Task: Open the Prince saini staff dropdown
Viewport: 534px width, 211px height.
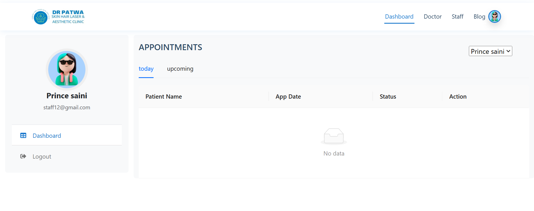Action: tap(490, 51)
